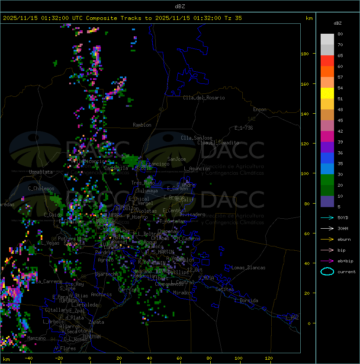Click the Tz 35 label in the header
The width and height of the screenshot is (360, 364).
[x=233, y=18]
